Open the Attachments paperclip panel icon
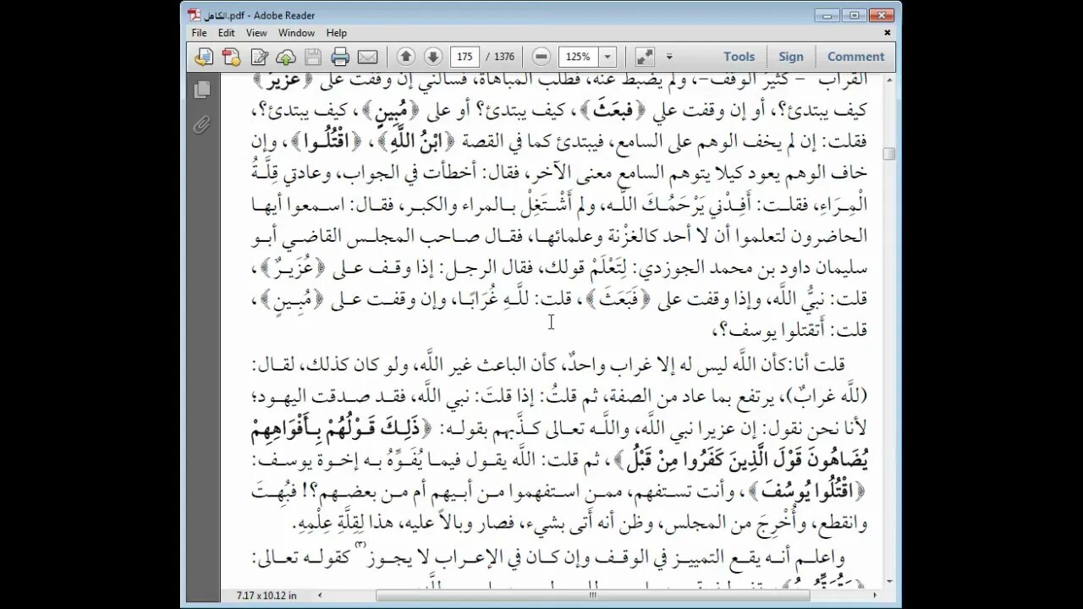The width and height of the screenshot is (1083, 609). (201, 124)
